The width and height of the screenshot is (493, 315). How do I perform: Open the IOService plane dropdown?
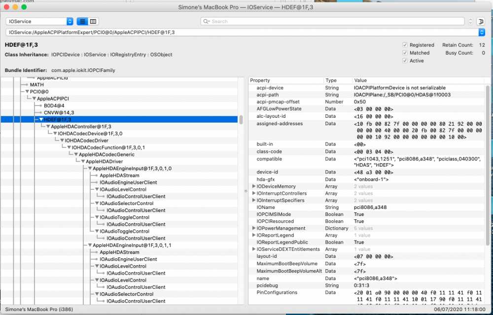click(x=39, y=21)
